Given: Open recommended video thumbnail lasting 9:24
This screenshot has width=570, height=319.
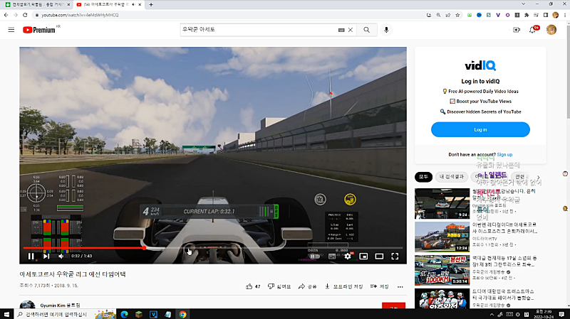Looking at the screenshot, I should pyautogui.click(x=442, y=203).
